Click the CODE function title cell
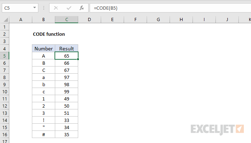 (49, 34)
